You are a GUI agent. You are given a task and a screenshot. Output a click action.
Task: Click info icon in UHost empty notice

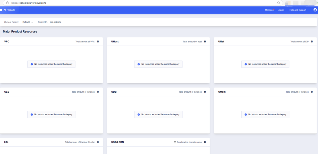coord(139,64)
